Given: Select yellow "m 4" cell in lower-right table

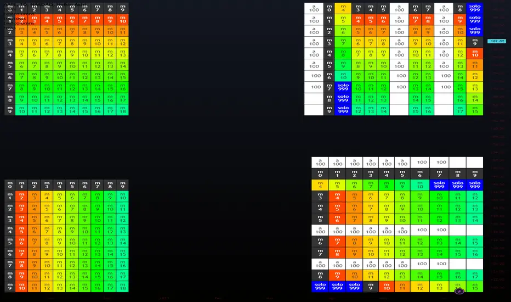Looking at the screenshot, I should tap(320, 185).
